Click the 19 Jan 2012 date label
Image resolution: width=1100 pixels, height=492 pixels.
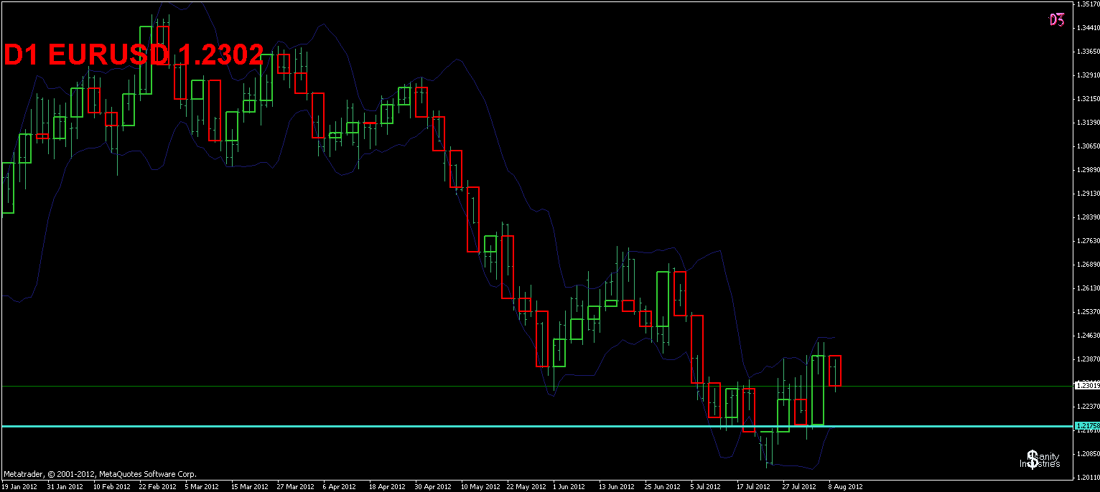[19, 486]
